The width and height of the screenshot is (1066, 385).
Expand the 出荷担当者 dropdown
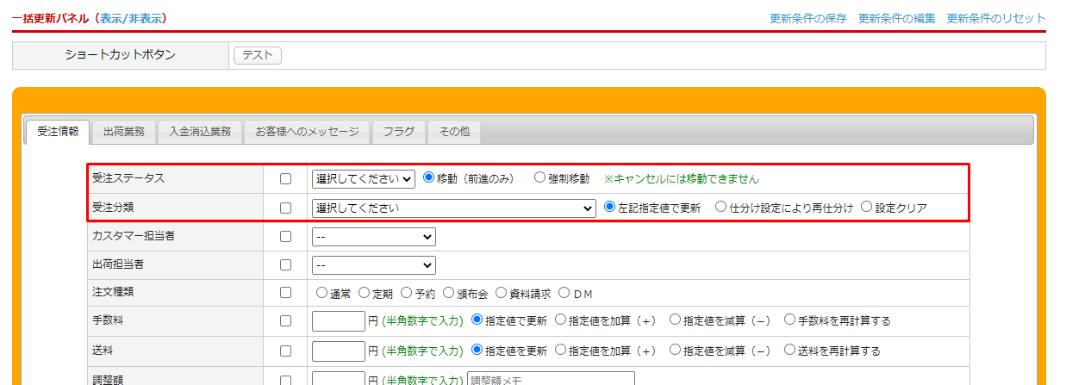click(x=374, y=264)
